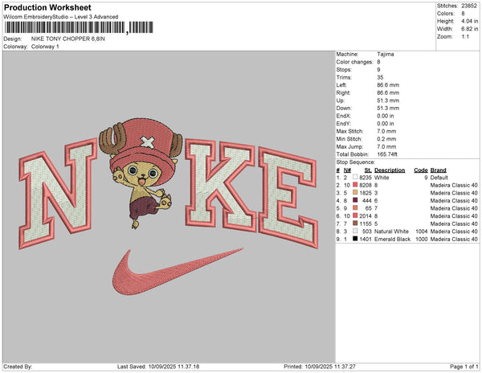The image size is (482, 373).
Task: Click stitch count 1825 in row 3
Action: [366, 193]
